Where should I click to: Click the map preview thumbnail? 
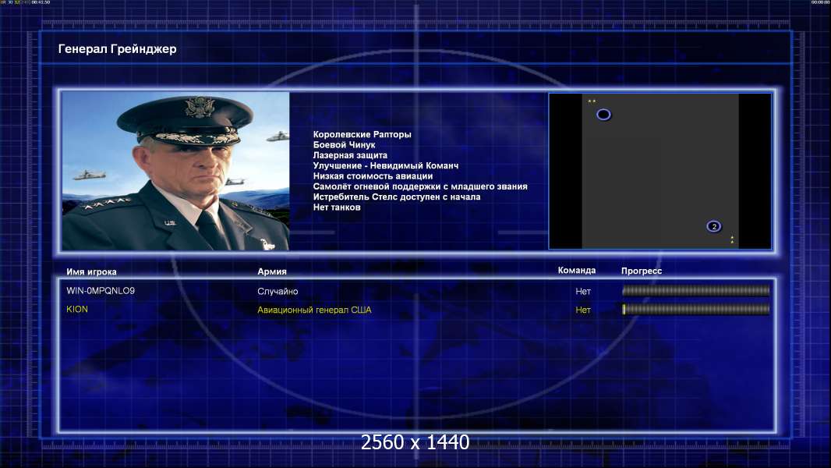pos(659,171)
